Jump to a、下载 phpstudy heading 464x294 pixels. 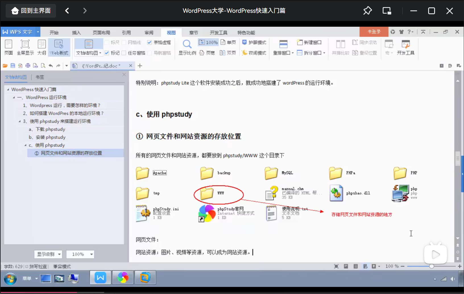click(x=47, y=129)
